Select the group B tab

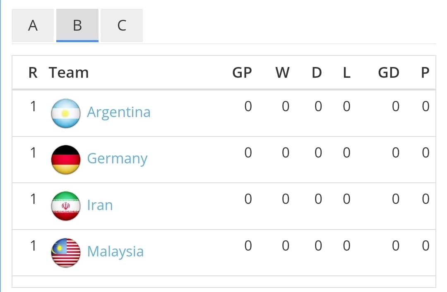(77, 25)
